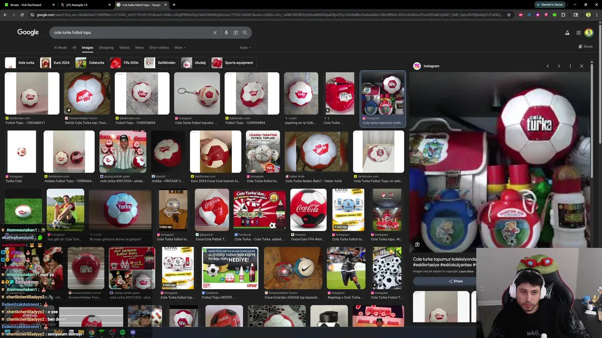Open Google Lens image search icon
The image size is (602, 338).
pyautogui.click(x=236, y=32)
